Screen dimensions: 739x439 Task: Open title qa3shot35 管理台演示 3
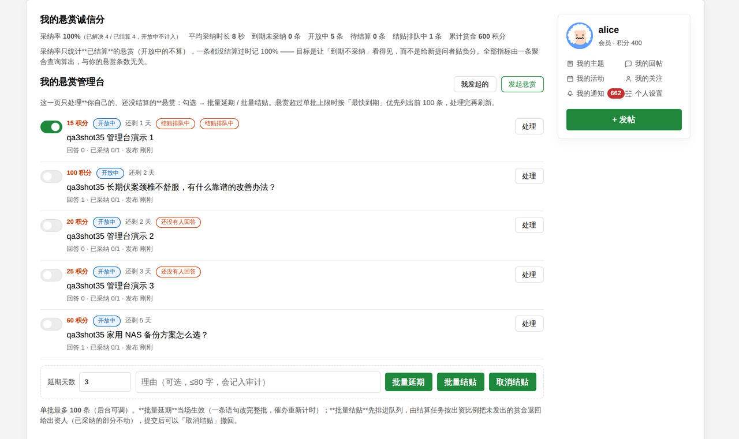click(x=110, y=286)
